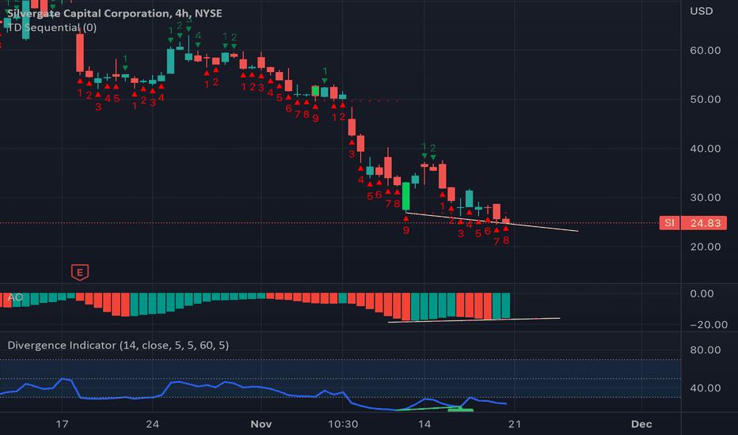Select the Nov label on time axis

coord(261,424)
